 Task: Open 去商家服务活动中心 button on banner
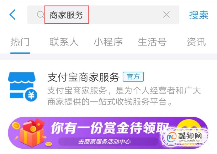104,141
